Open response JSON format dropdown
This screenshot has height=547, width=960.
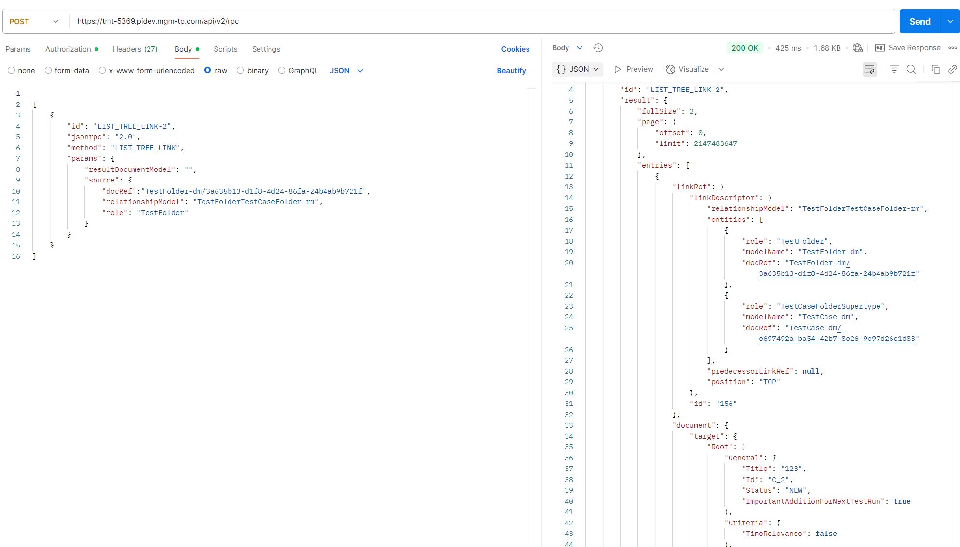pyautogui.click(x=577, y=69)
